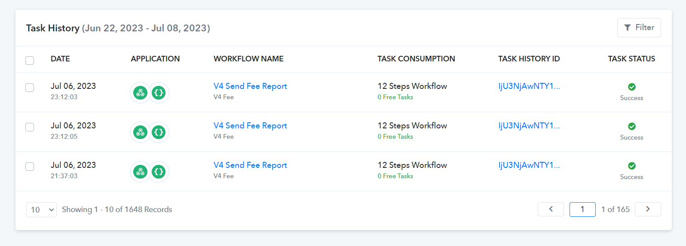The image size is (686, 246).
Task: Open the Filter options
Action: point(639,27)
